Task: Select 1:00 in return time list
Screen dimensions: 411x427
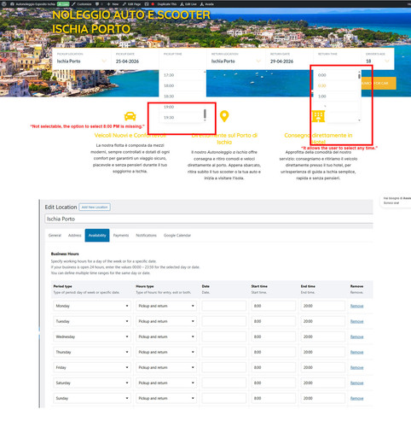Action: coord(335,97)
